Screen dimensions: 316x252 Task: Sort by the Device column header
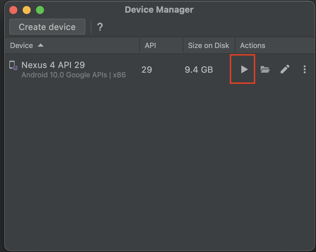click(22, 46)
